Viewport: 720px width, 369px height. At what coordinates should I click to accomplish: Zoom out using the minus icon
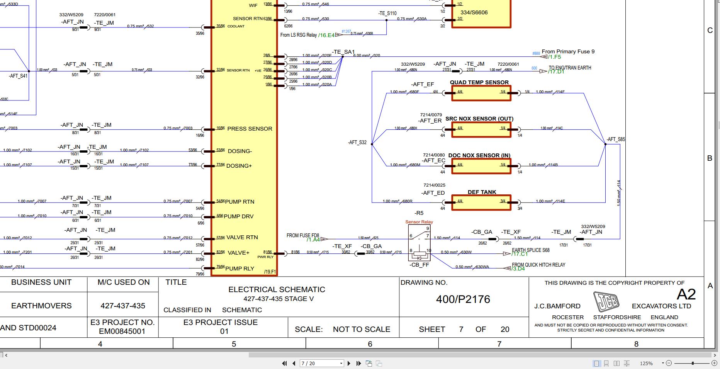668,363
